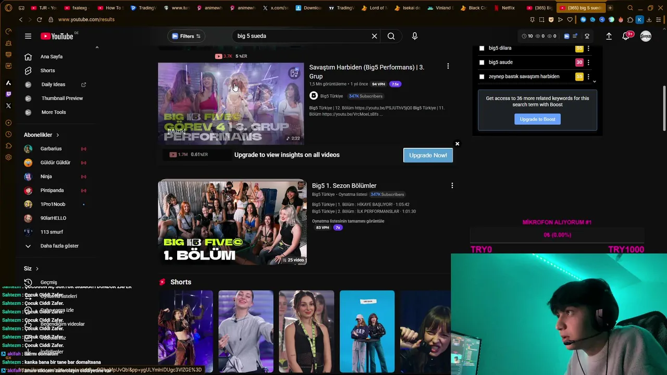Click the TubeBuddy trophy icon

click(587, 36)
